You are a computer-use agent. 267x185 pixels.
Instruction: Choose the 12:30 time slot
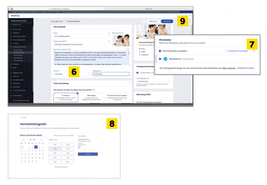68,153
